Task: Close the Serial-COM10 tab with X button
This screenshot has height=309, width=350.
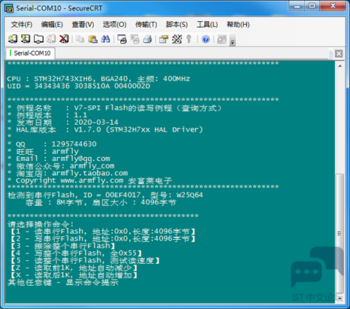Action: [x=339, y=53]
